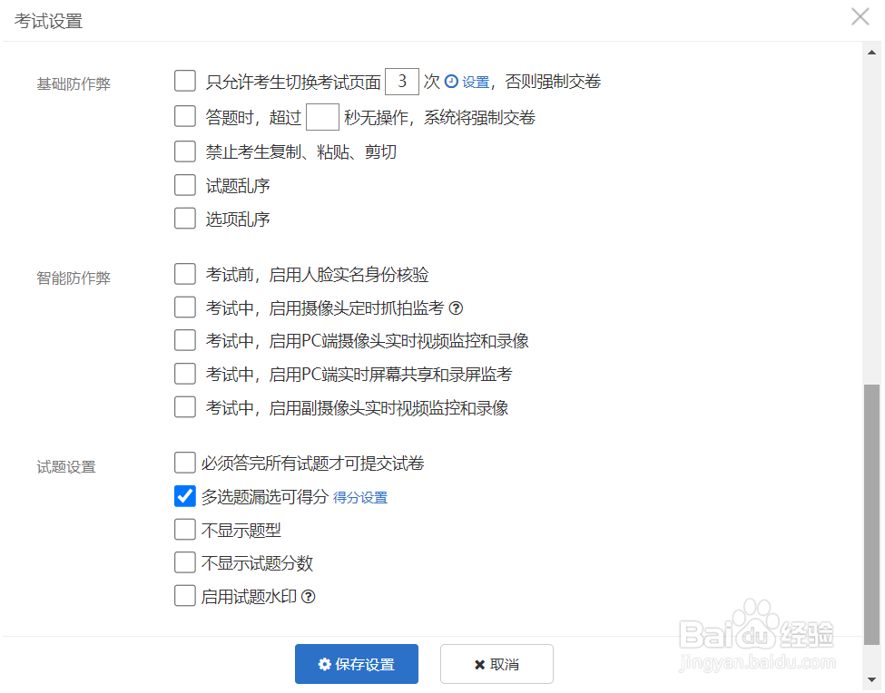Check 必须答完所有试题才可提交试卷
885x693 pixels.
coord(185,463)
